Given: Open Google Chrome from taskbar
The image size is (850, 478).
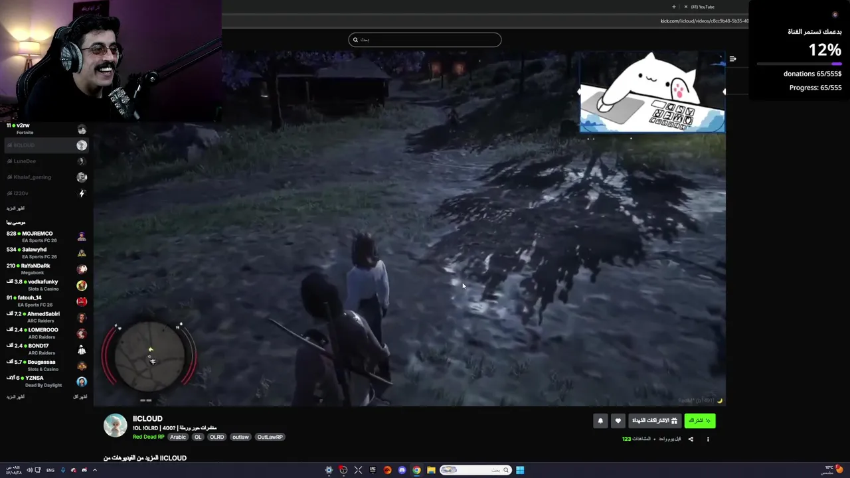Looking at the screenshot, I should 416,470.
